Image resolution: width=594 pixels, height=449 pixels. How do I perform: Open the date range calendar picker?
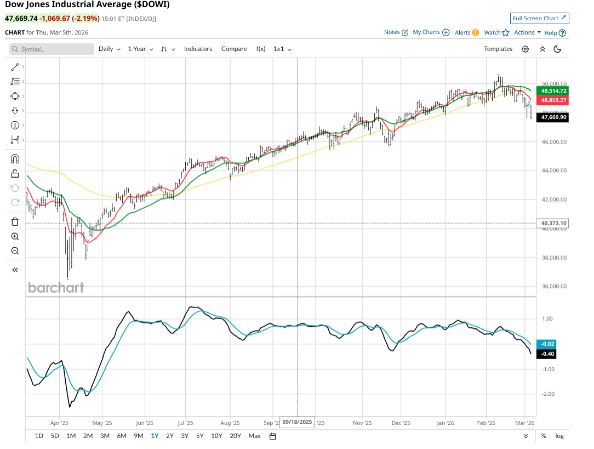pyautogui.click(x=272, y=436)
